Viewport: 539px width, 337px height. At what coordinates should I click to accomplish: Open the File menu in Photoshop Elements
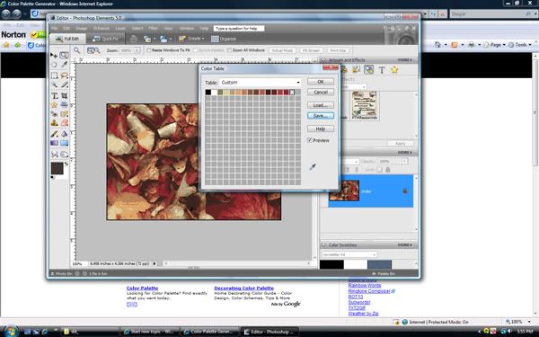[54, 28]
